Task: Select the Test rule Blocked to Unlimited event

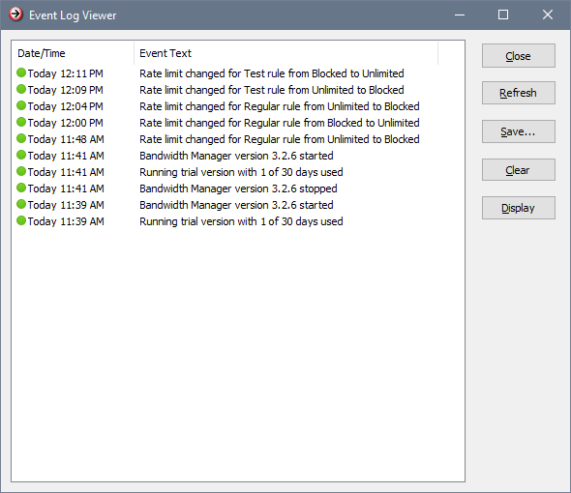Action: (272, 73)
